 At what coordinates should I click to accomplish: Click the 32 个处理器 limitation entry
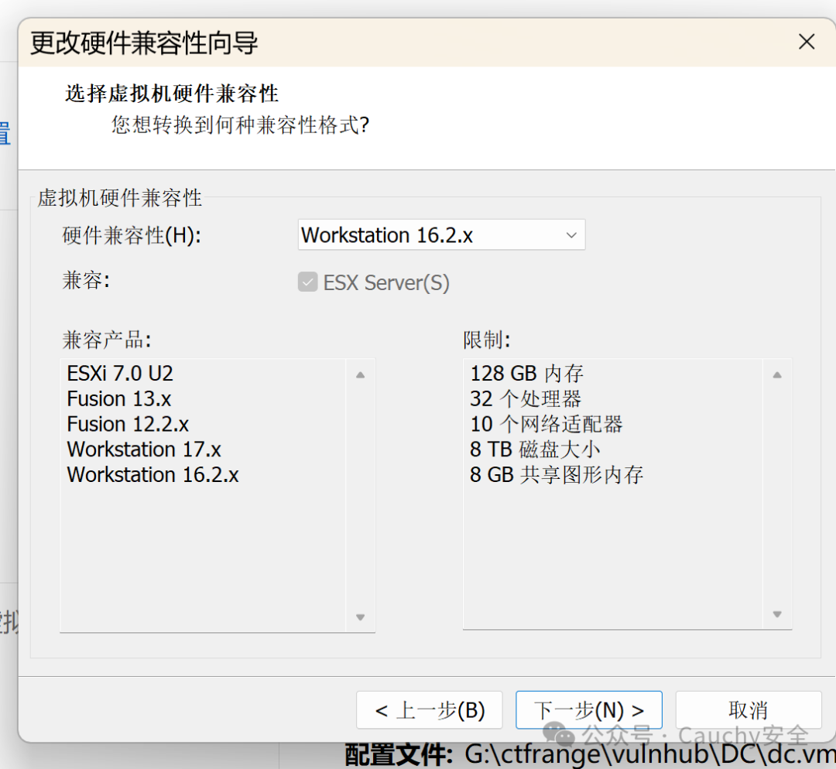click(x=526, y=398)
